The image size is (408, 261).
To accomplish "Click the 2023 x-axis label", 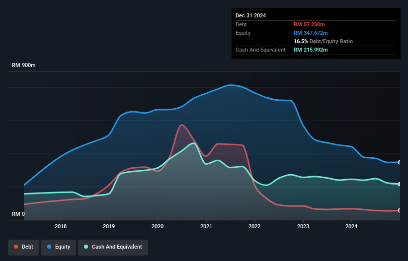I will point(303,226).
